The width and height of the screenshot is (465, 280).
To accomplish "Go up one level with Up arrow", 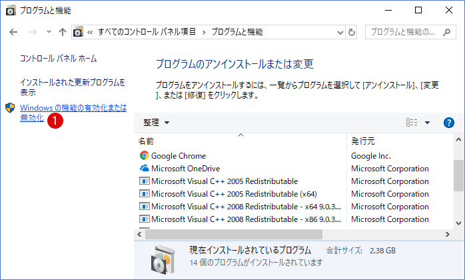I will pos(62,32).
